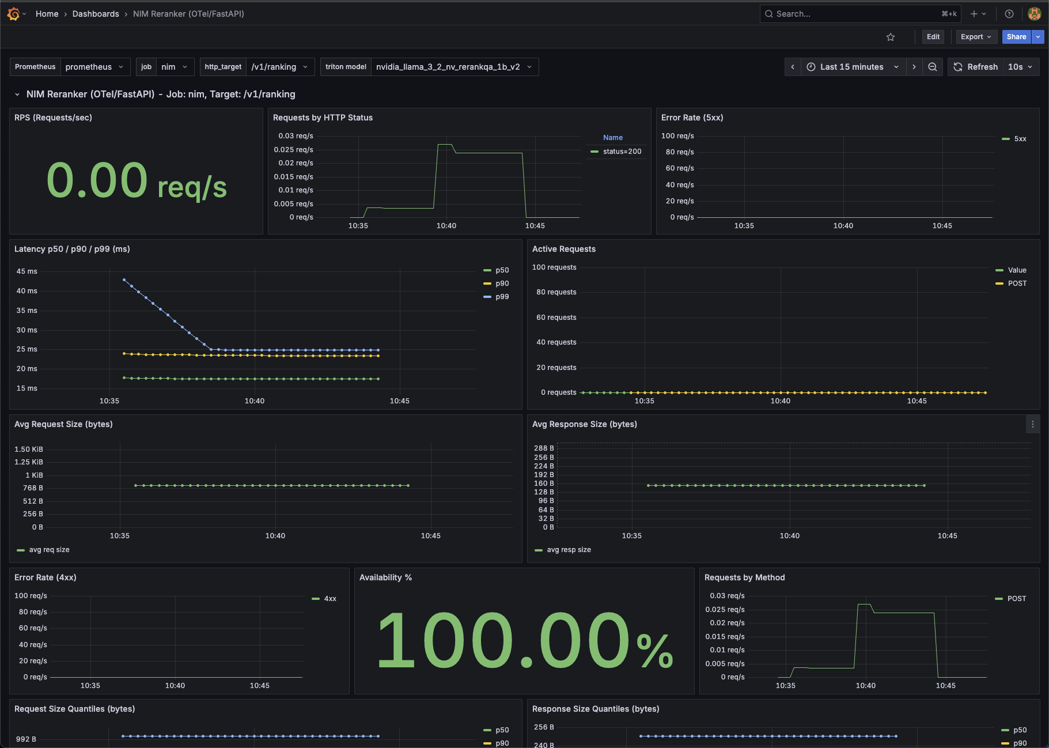Open the triton model variable dropdown

(x=455, y=67)
